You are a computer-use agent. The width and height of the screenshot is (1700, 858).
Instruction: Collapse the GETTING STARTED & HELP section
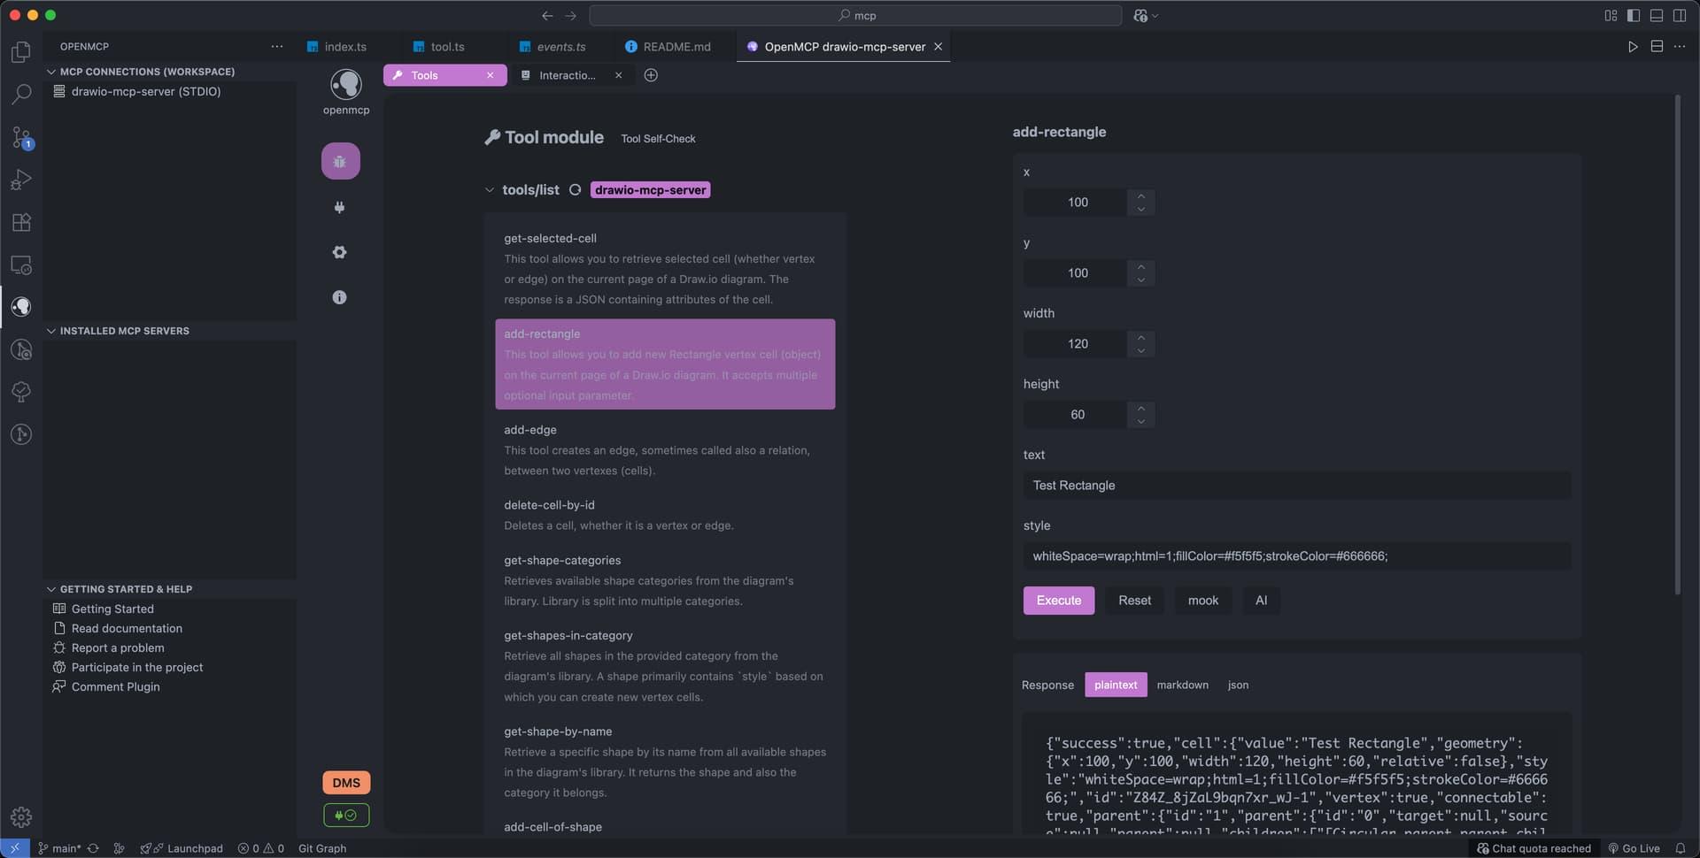click(x=50, y=588)
